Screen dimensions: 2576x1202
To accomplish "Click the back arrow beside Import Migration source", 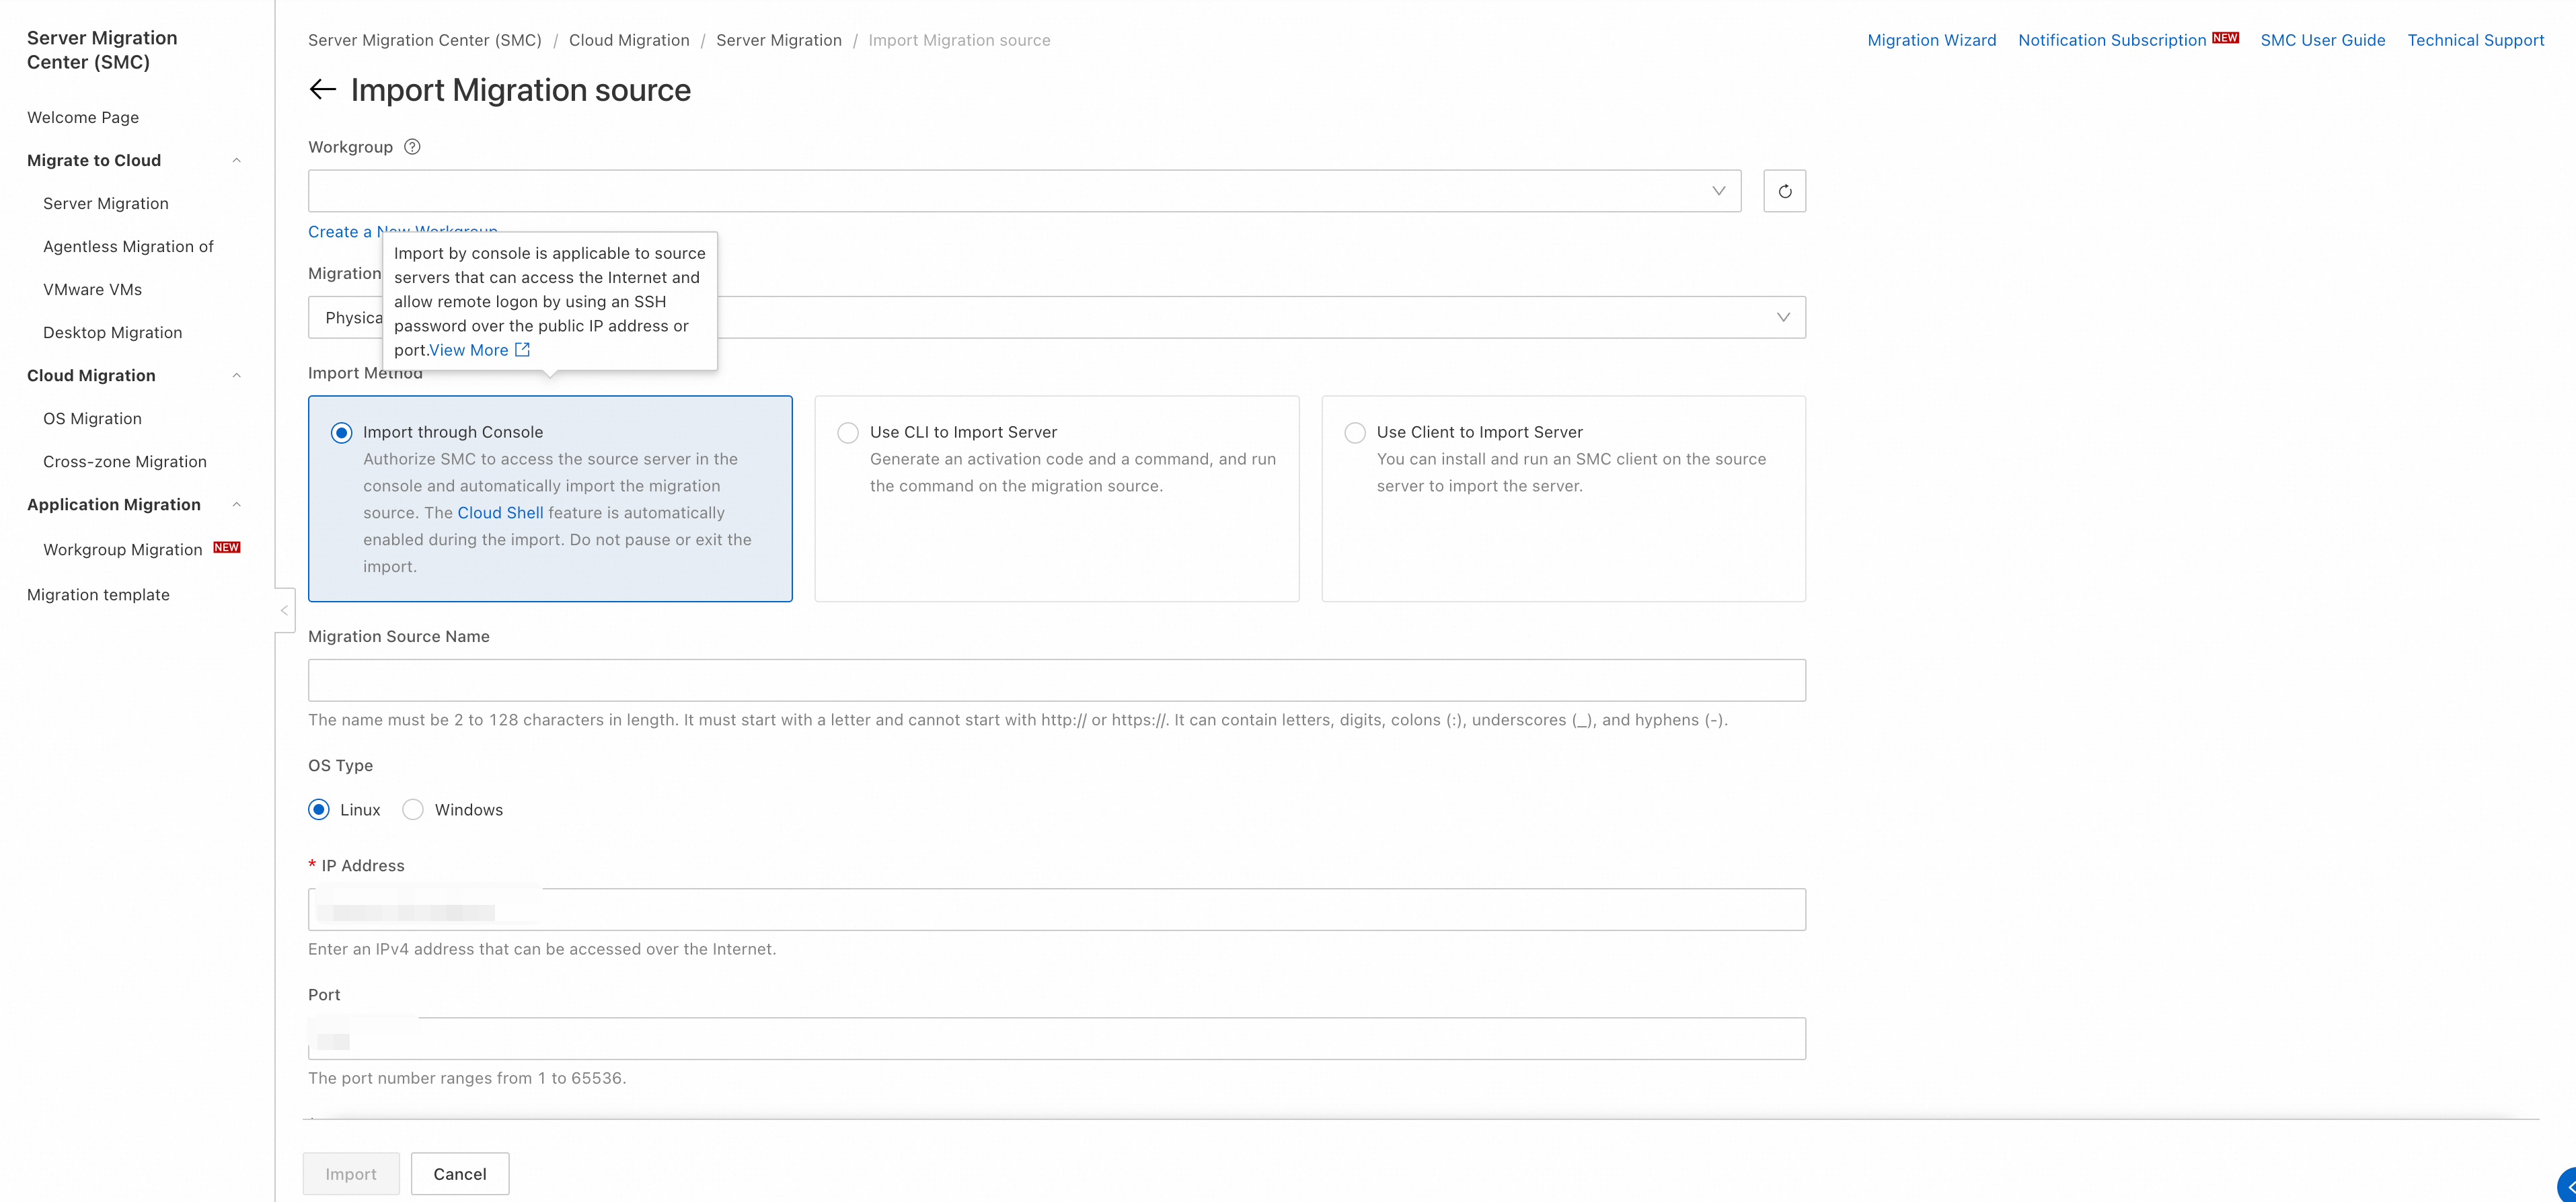I will 322,90.
